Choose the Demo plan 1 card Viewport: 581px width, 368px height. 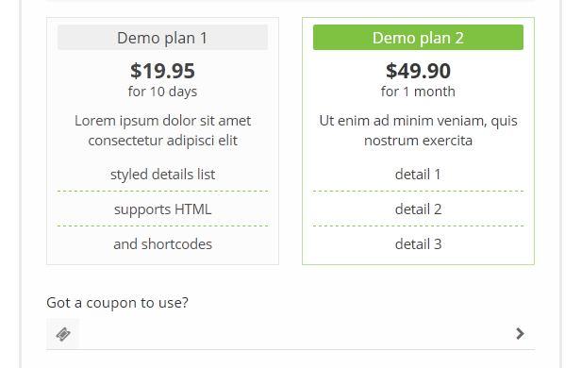click(162, 141)
